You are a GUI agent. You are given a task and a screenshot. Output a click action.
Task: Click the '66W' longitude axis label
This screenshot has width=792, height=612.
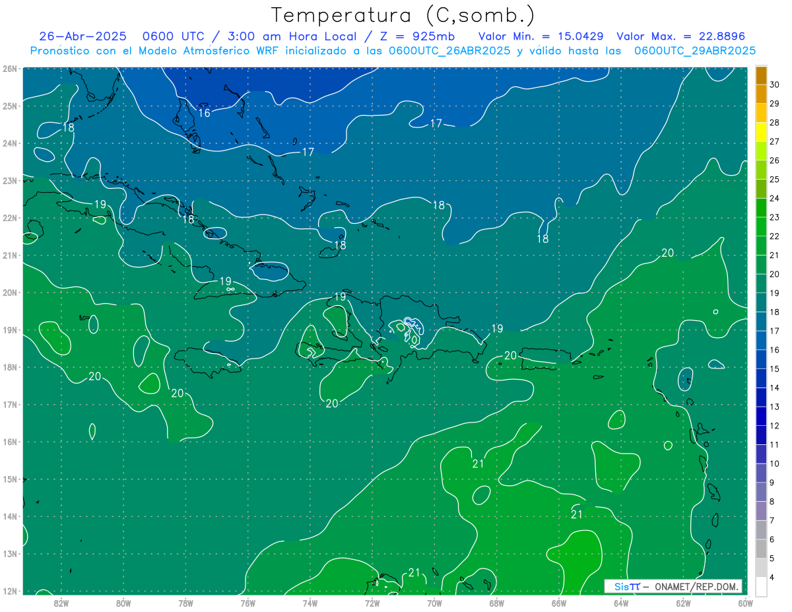(559, 602)
